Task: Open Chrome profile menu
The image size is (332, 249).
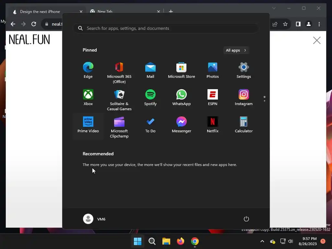Action: [309, 24]
